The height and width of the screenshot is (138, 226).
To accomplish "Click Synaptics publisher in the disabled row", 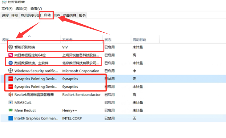I will tap(70, 79).
